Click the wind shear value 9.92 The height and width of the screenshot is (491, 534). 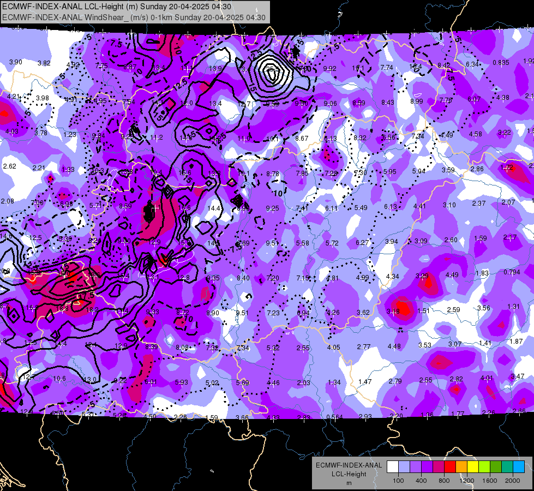329,69
